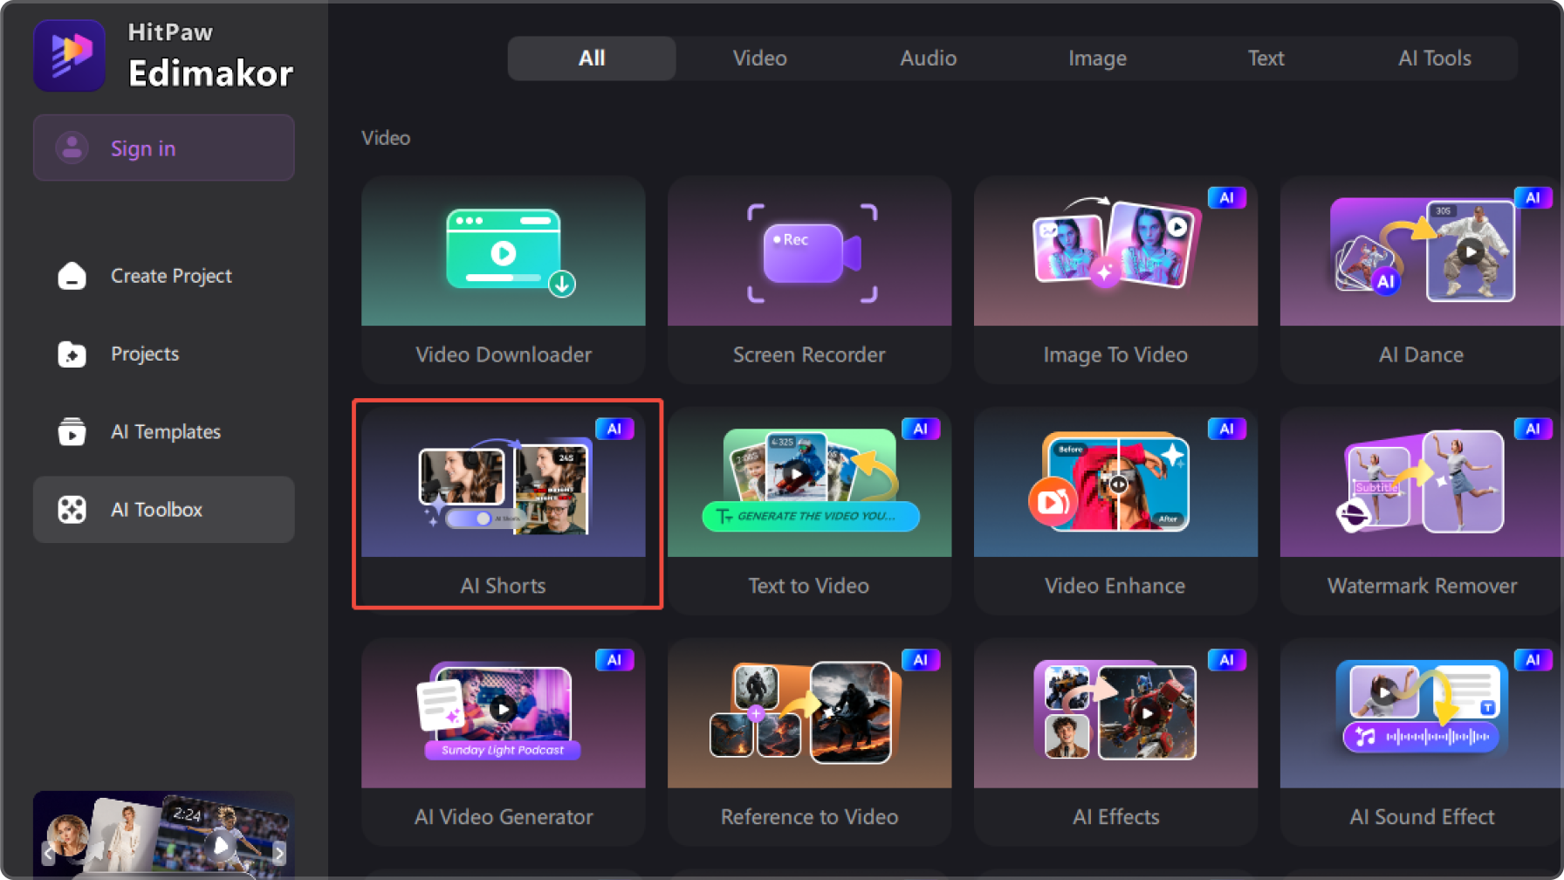
Task: Go to previous promo banner with left arrow
Action: coord(48,852)
